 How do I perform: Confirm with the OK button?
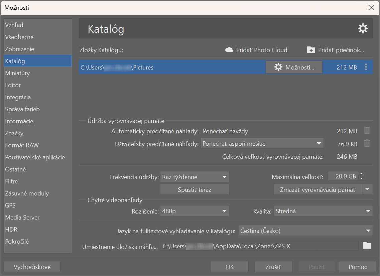pos(230,267)
